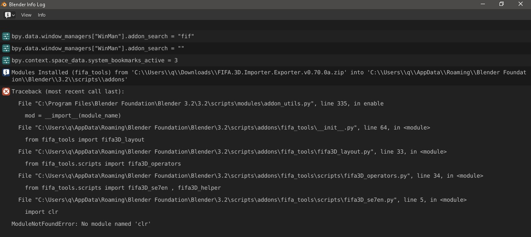This screenshot has height=237, width=531.
Task: Click the fifa3D_layout.py line 33 entry
Action: 232,152
